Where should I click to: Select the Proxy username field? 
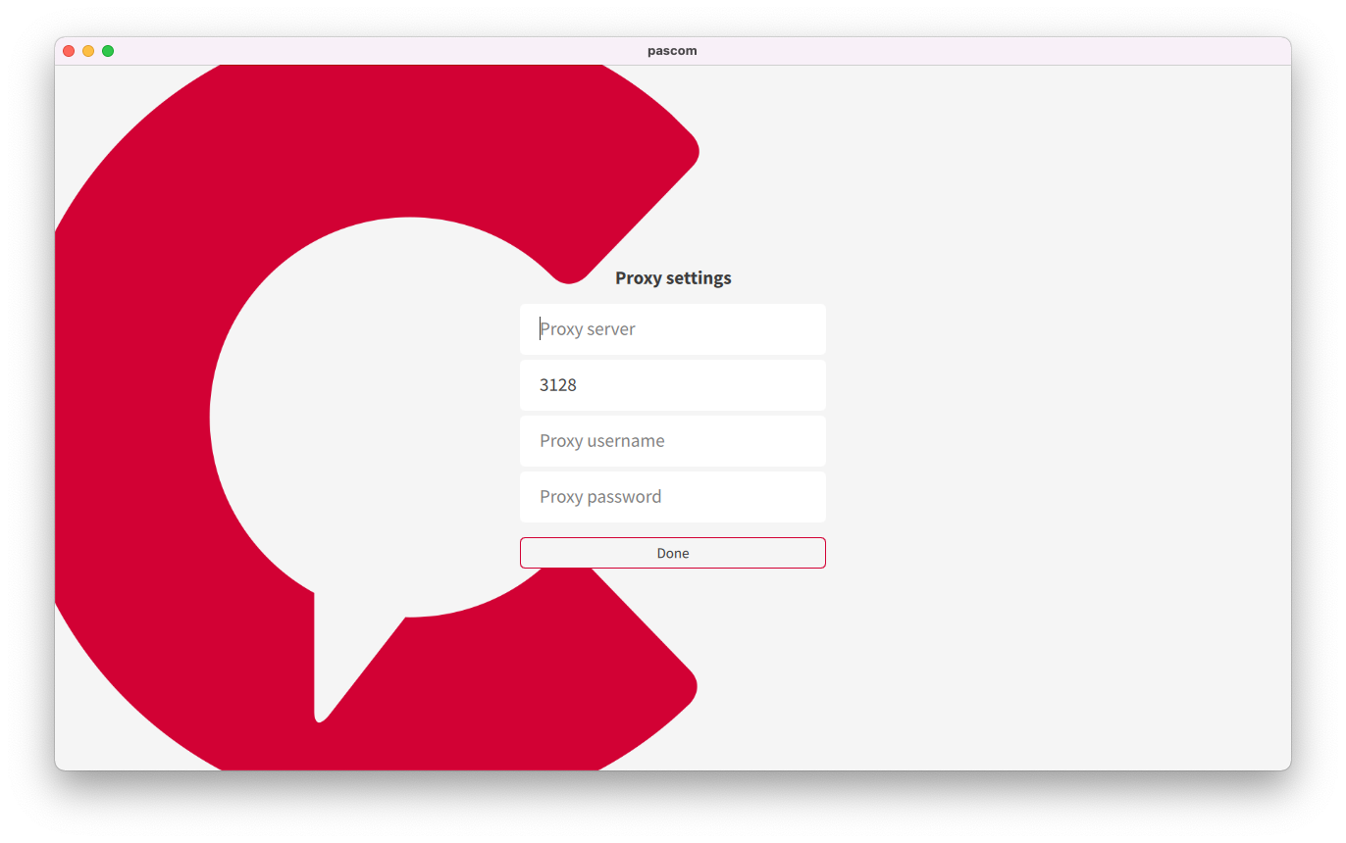click(x=673, y=441)
